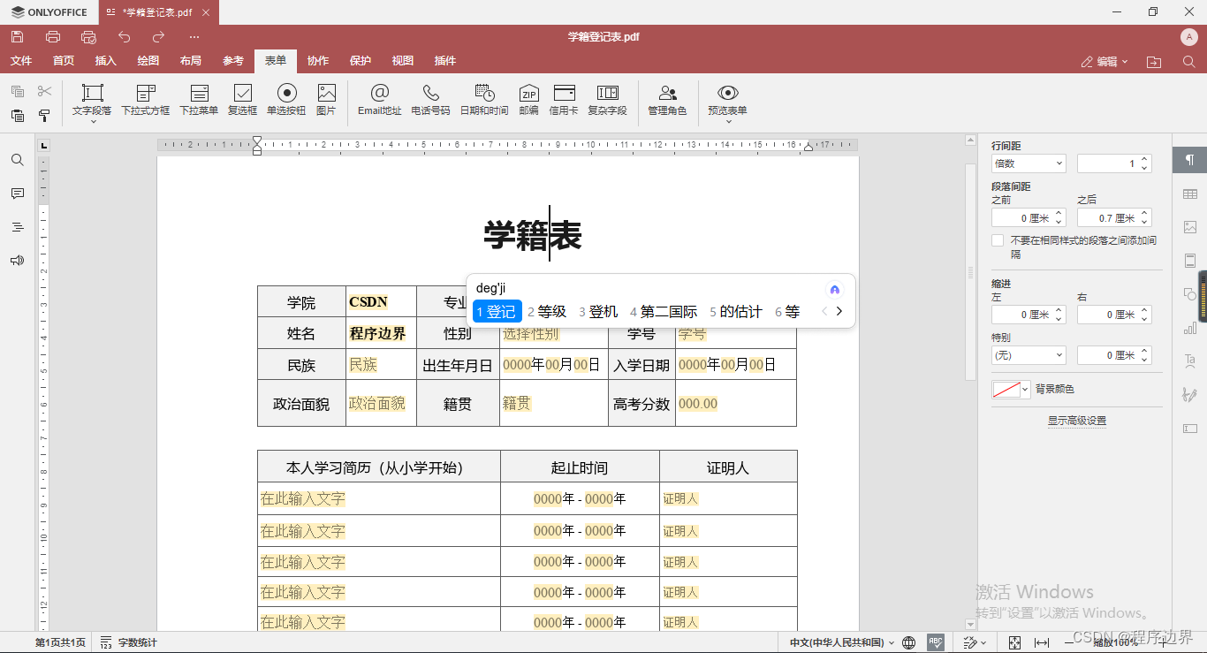
Task: Open 管理角色 manage roles
Action: 667,99
